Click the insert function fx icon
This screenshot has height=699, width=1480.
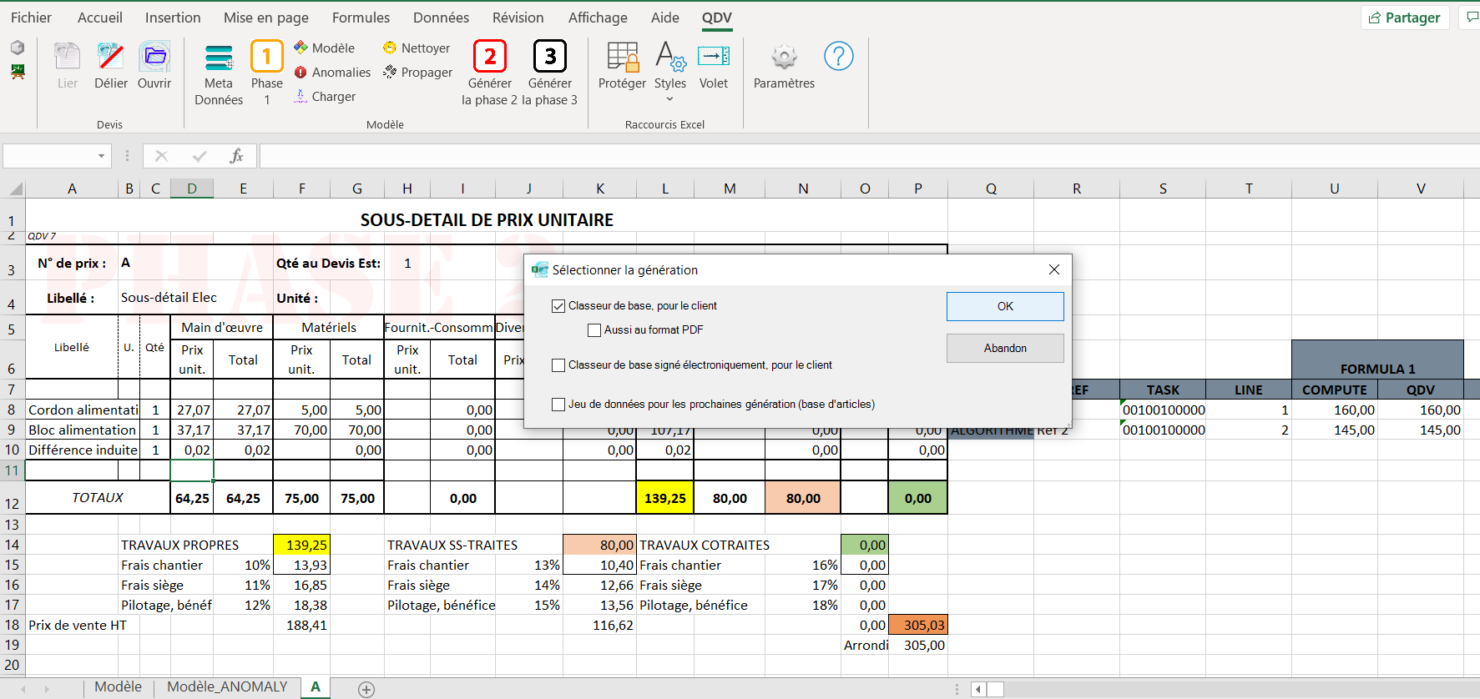coord(237,156)
